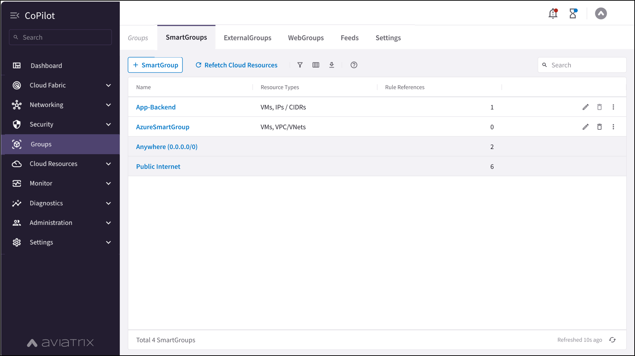Click Refetch Cloud Resources
This screenshot has height=356, width=635.
pyautogui.click(x=236, y=65)
